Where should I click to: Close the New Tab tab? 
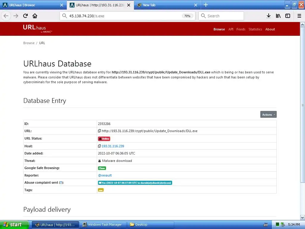[196, 5]
